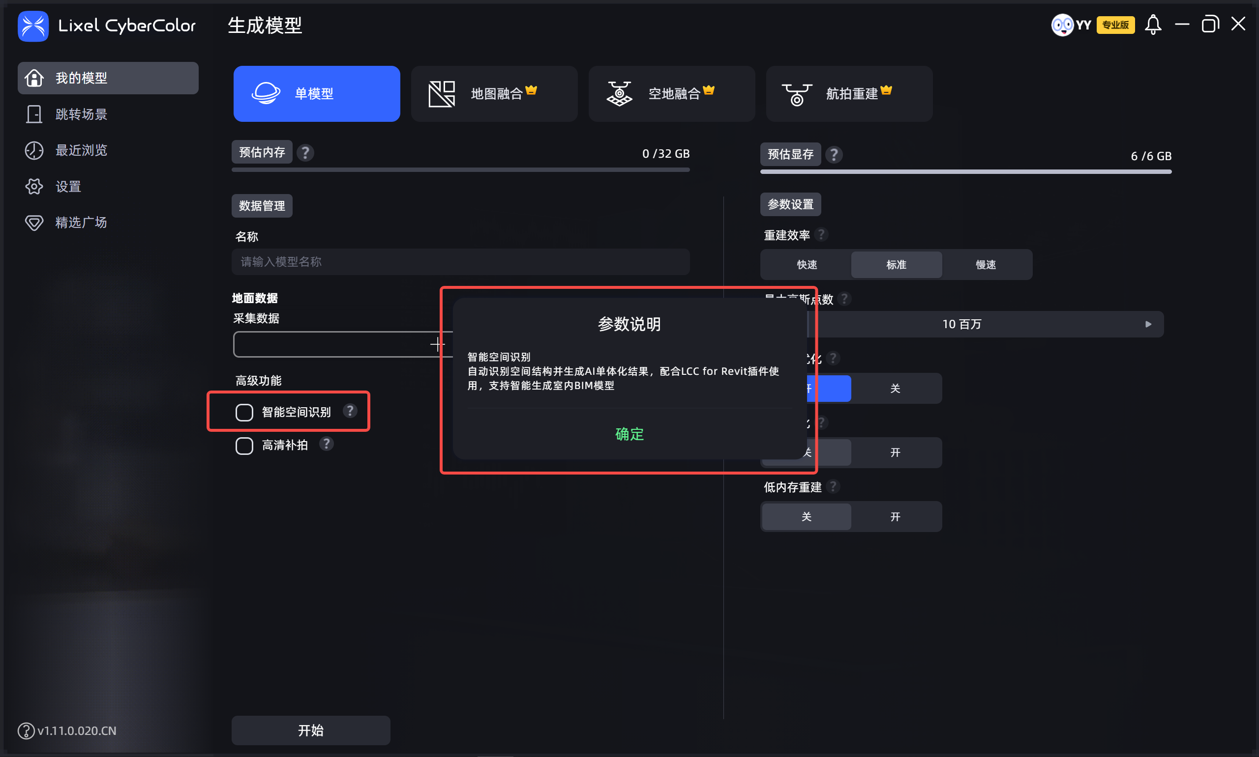Set 重建效率 to 标准

(897, 264)
